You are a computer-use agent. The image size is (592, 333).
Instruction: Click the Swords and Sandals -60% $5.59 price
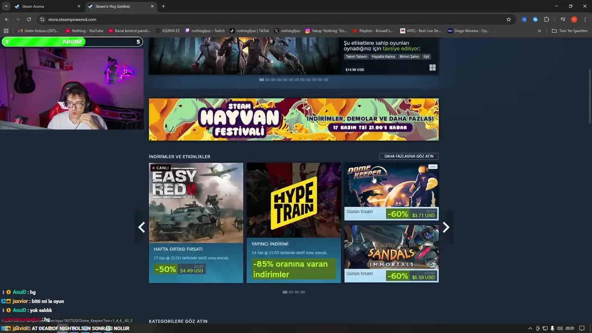[x=411, y=276]
